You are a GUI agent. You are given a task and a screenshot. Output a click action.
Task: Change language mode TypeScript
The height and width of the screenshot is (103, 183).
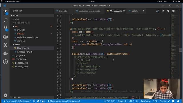click(x=146, y=101)
